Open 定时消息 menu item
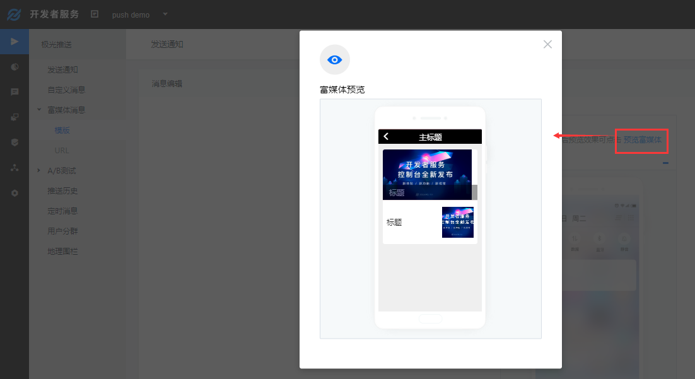The image size is (695, 379). (x=62, y=211)
